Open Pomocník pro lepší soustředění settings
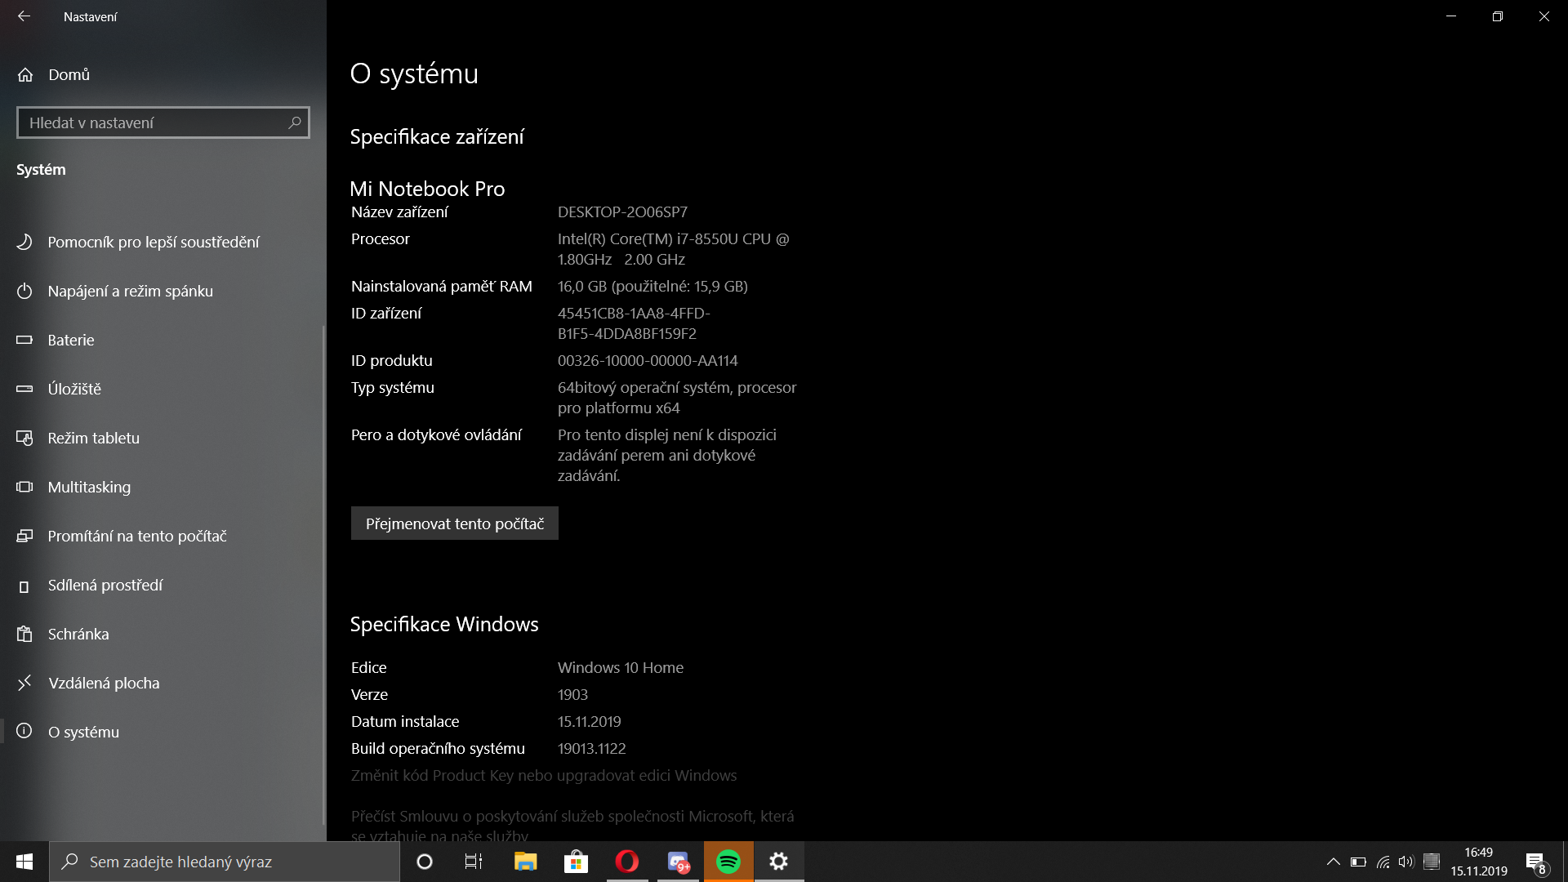The image size is (1568, 882). click(154, 242)
